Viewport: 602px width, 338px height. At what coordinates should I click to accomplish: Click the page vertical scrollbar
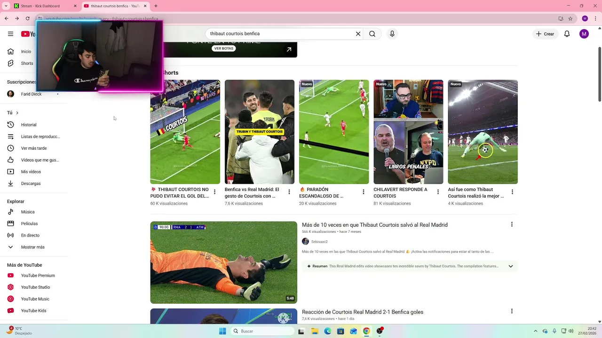point(599,74)
